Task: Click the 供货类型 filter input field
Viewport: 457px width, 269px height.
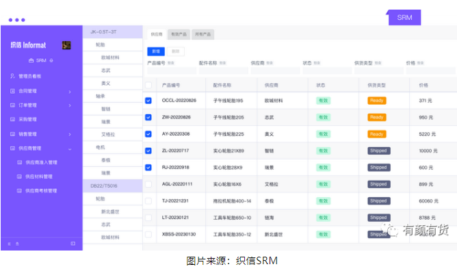Action: pyautogui.click(x=379, y=71)
